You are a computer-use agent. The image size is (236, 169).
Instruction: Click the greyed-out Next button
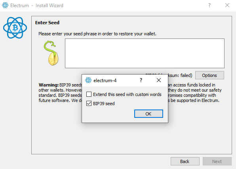(x=217, y=161)
